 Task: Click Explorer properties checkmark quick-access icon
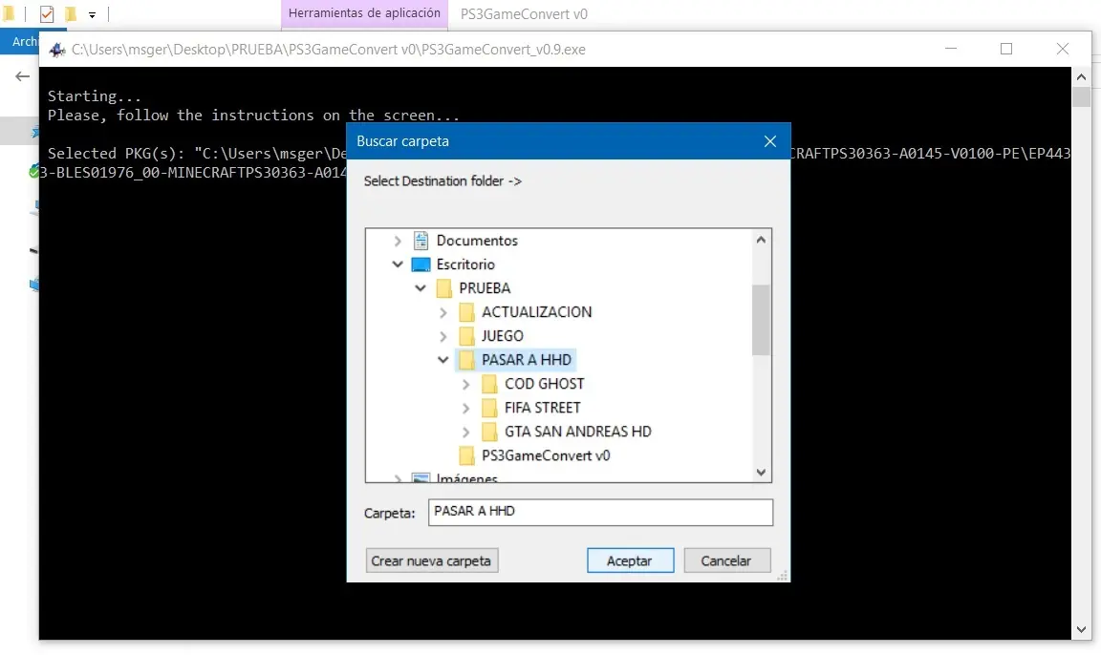tap(46, 14)
